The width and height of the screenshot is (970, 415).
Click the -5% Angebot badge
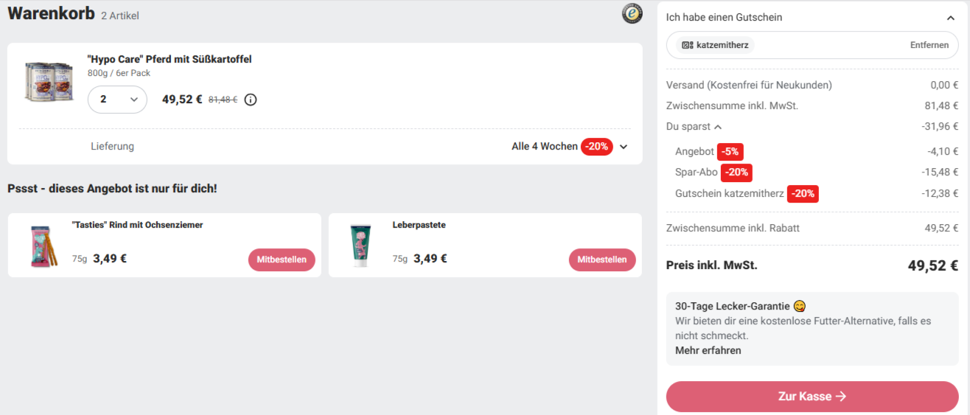point(730,152)
